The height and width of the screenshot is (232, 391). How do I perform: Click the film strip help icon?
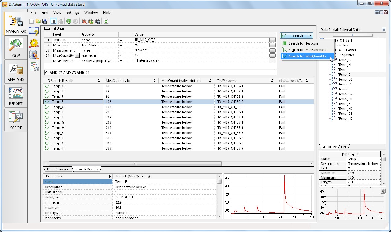pos(34,31)
